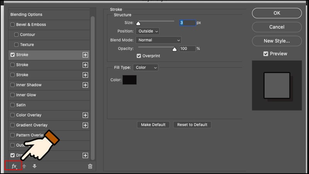Click the move effect down arrow

pos(34,166)
